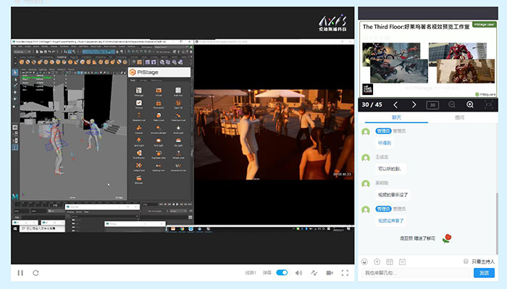Click the Spot Light icon in PiStage
Viewport: 507px width, 289px height.
pos(139,141)
